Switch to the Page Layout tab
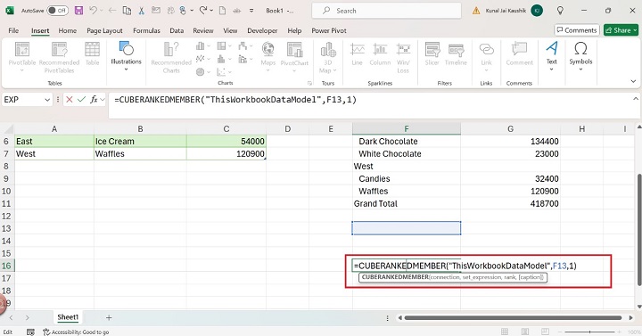The image size is (642, 336). click(x=104, y=30)
